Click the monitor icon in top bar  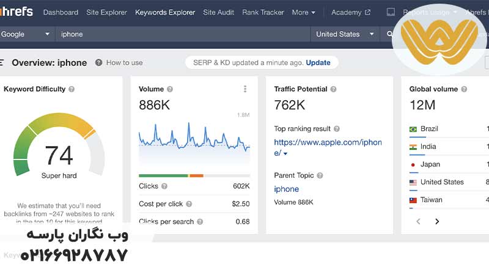[391, 12]
